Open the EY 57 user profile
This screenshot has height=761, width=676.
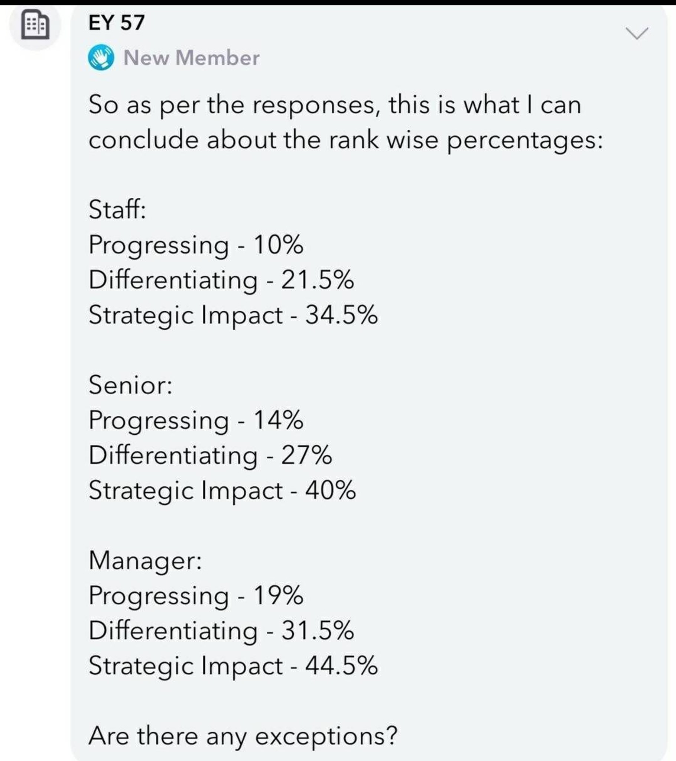click(x=117, y=22)
